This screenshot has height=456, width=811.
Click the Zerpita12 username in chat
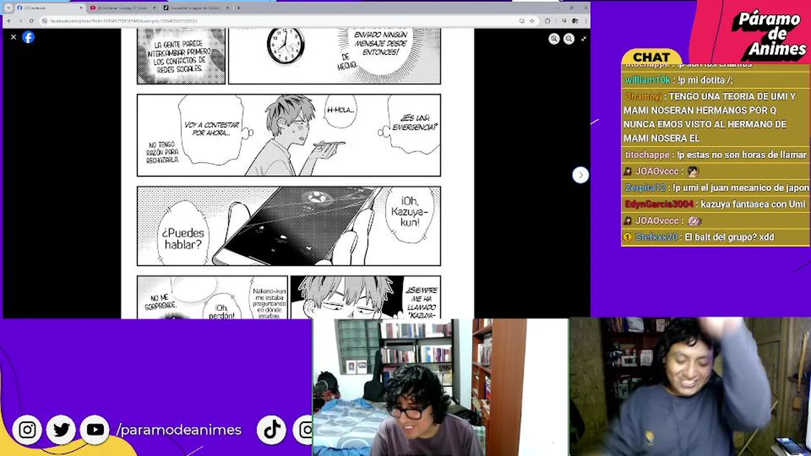pyautogui.click(x=645, y=187)
